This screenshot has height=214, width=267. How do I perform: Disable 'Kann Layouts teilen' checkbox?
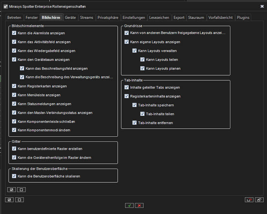(143, 59)
